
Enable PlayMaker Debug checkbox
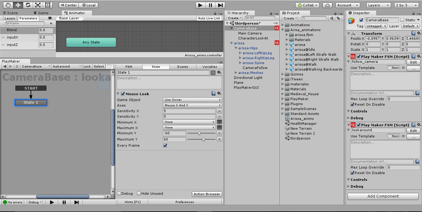tap(119, 194)
